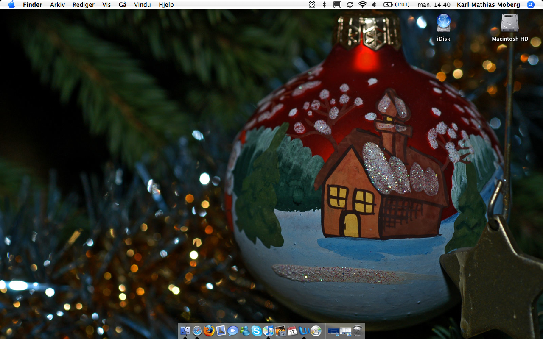Open the Gå menu
The height and width of the screenshot is (339, 543).
coord(123,5)
